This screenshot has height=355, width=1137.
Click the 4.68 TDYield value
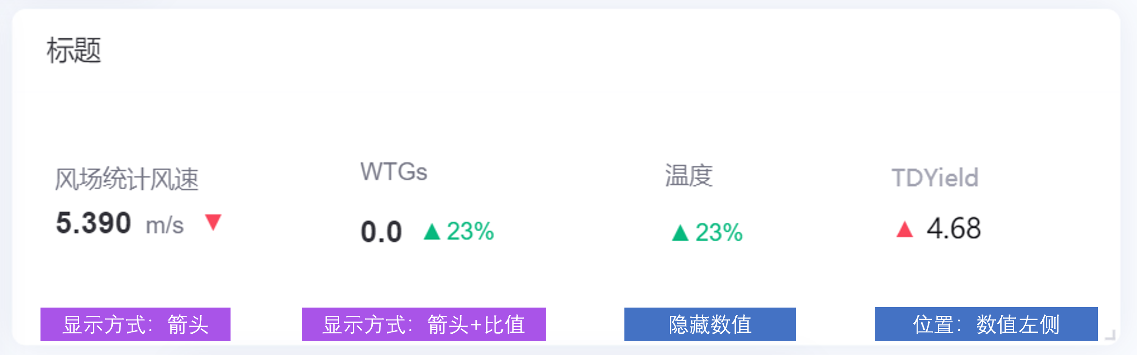click(x=953, y=228)
